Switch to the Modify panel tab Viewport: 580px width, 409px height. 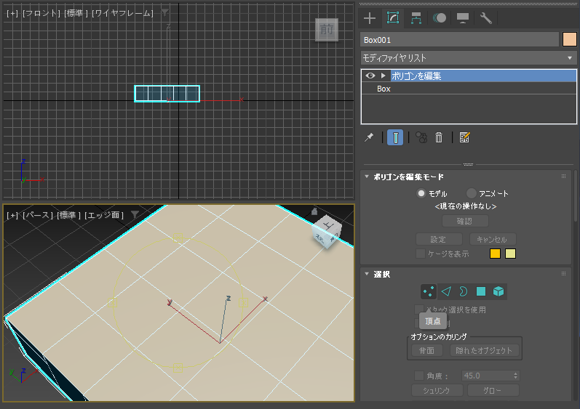393,18
